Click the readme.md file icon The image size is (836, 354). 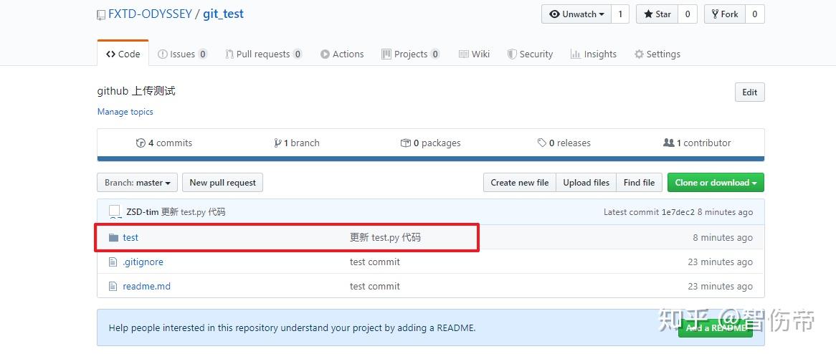coord(113,287)
